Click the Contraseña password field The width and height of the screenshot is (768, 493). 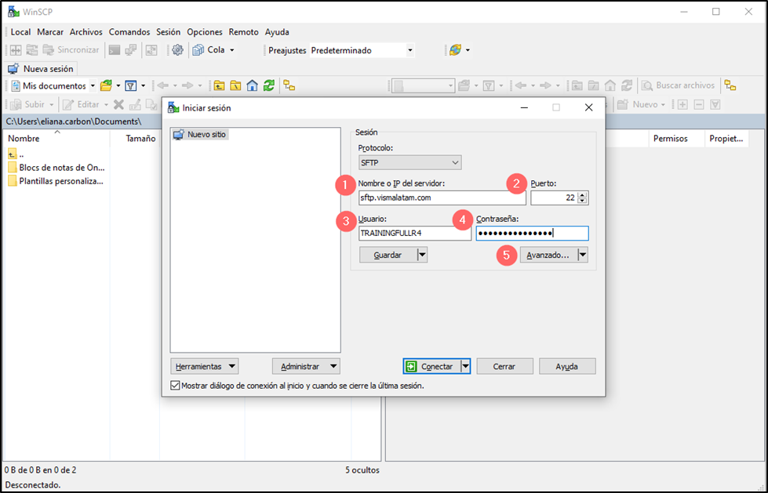[x=533, y=233]
